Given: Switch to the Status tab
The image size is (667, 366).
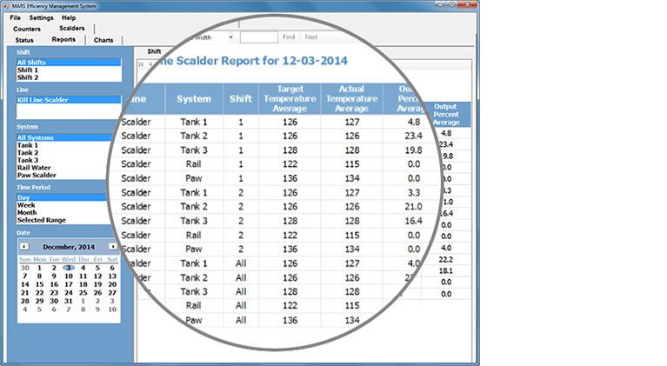Looking at the screenshot, I should tap(24, 40).
